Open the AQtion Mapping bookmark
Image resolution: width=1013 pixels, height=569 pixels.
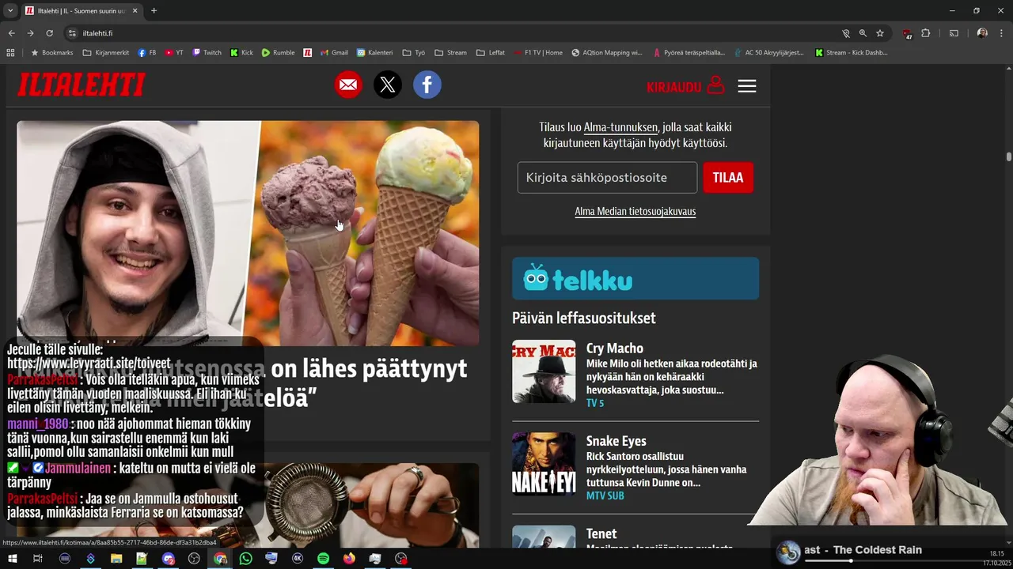click(x=607, y=53)
